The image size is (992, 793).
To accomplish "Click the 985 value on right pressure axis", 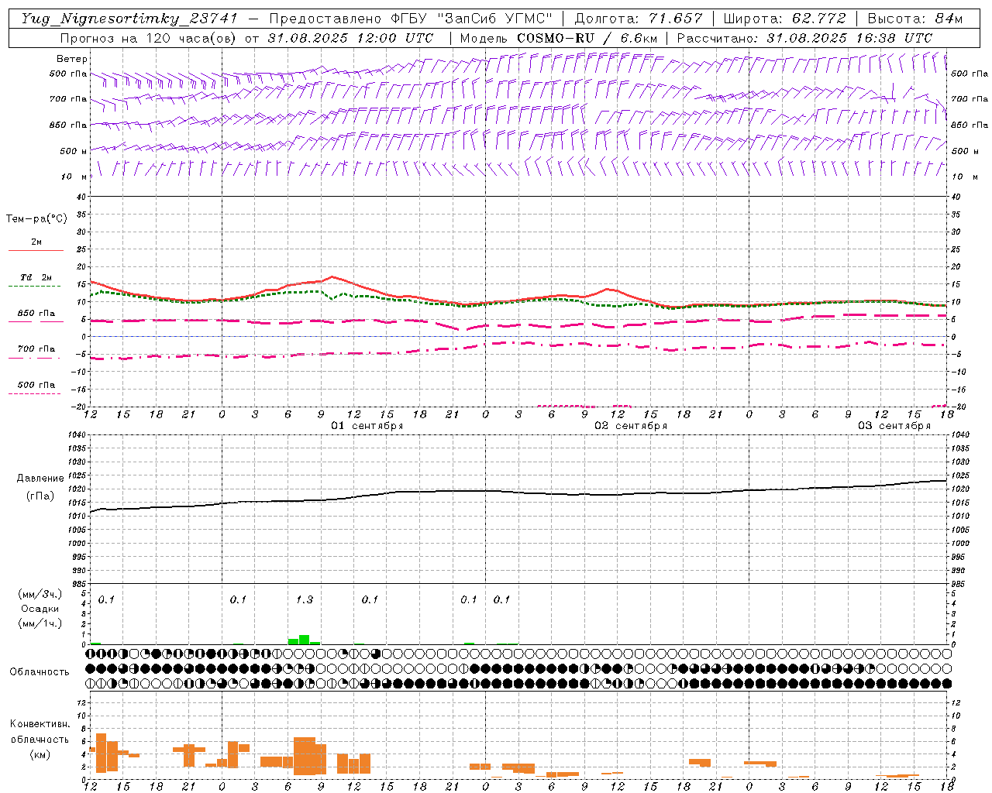I will [959, 584].
